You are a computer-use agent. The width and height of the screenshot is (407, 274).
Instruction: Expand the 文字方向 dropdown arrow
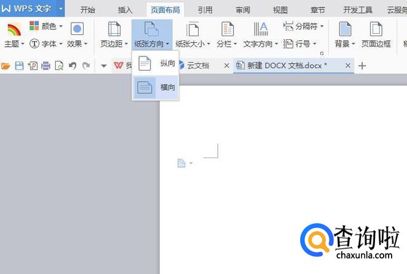[276, 44]
